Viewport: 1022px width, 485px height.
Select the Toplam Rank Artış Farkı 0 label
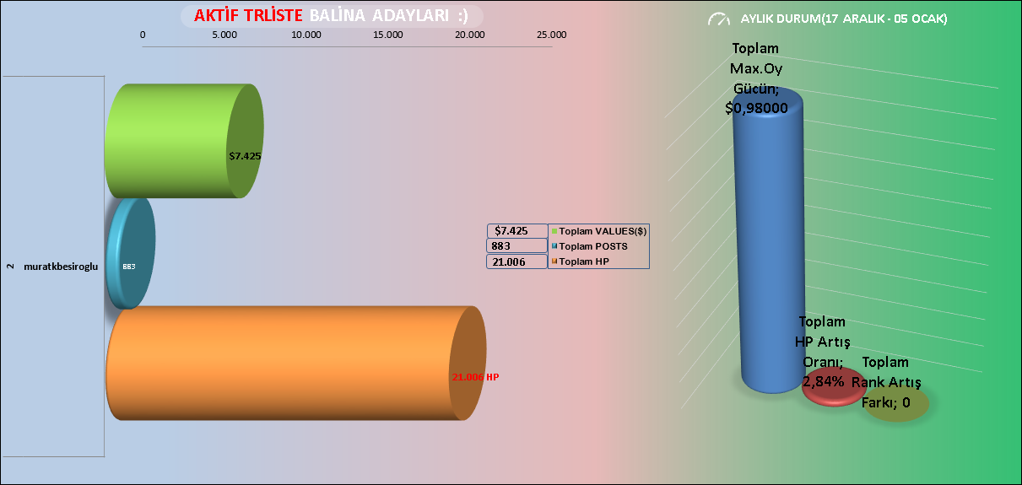(x=885, y=382)
